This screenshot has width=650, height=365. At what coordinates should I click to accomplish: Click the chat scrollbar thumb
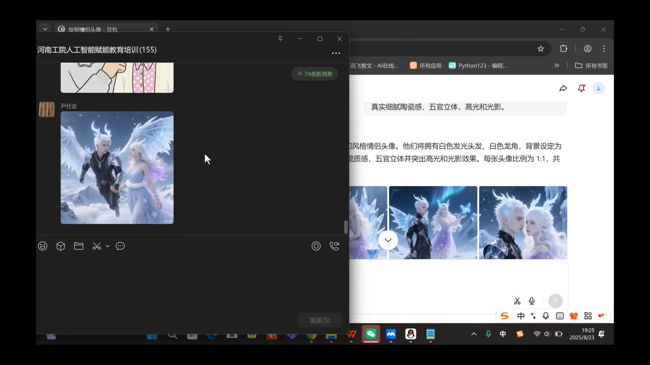click(346, 227)
